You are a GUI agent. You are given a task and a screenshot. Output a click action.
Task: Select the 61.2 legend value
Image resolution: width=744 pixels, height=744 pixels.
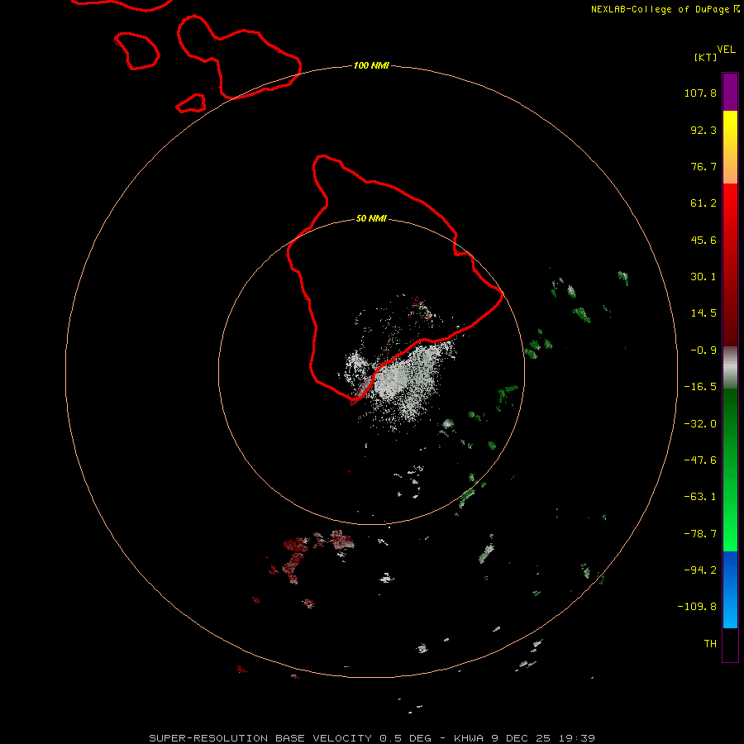[703, 203]
